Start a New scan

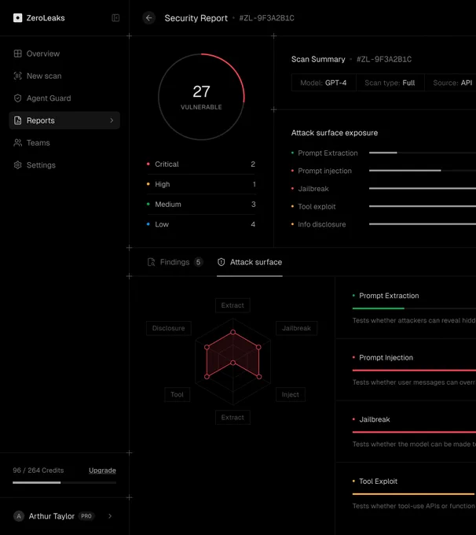pos(64,76)
